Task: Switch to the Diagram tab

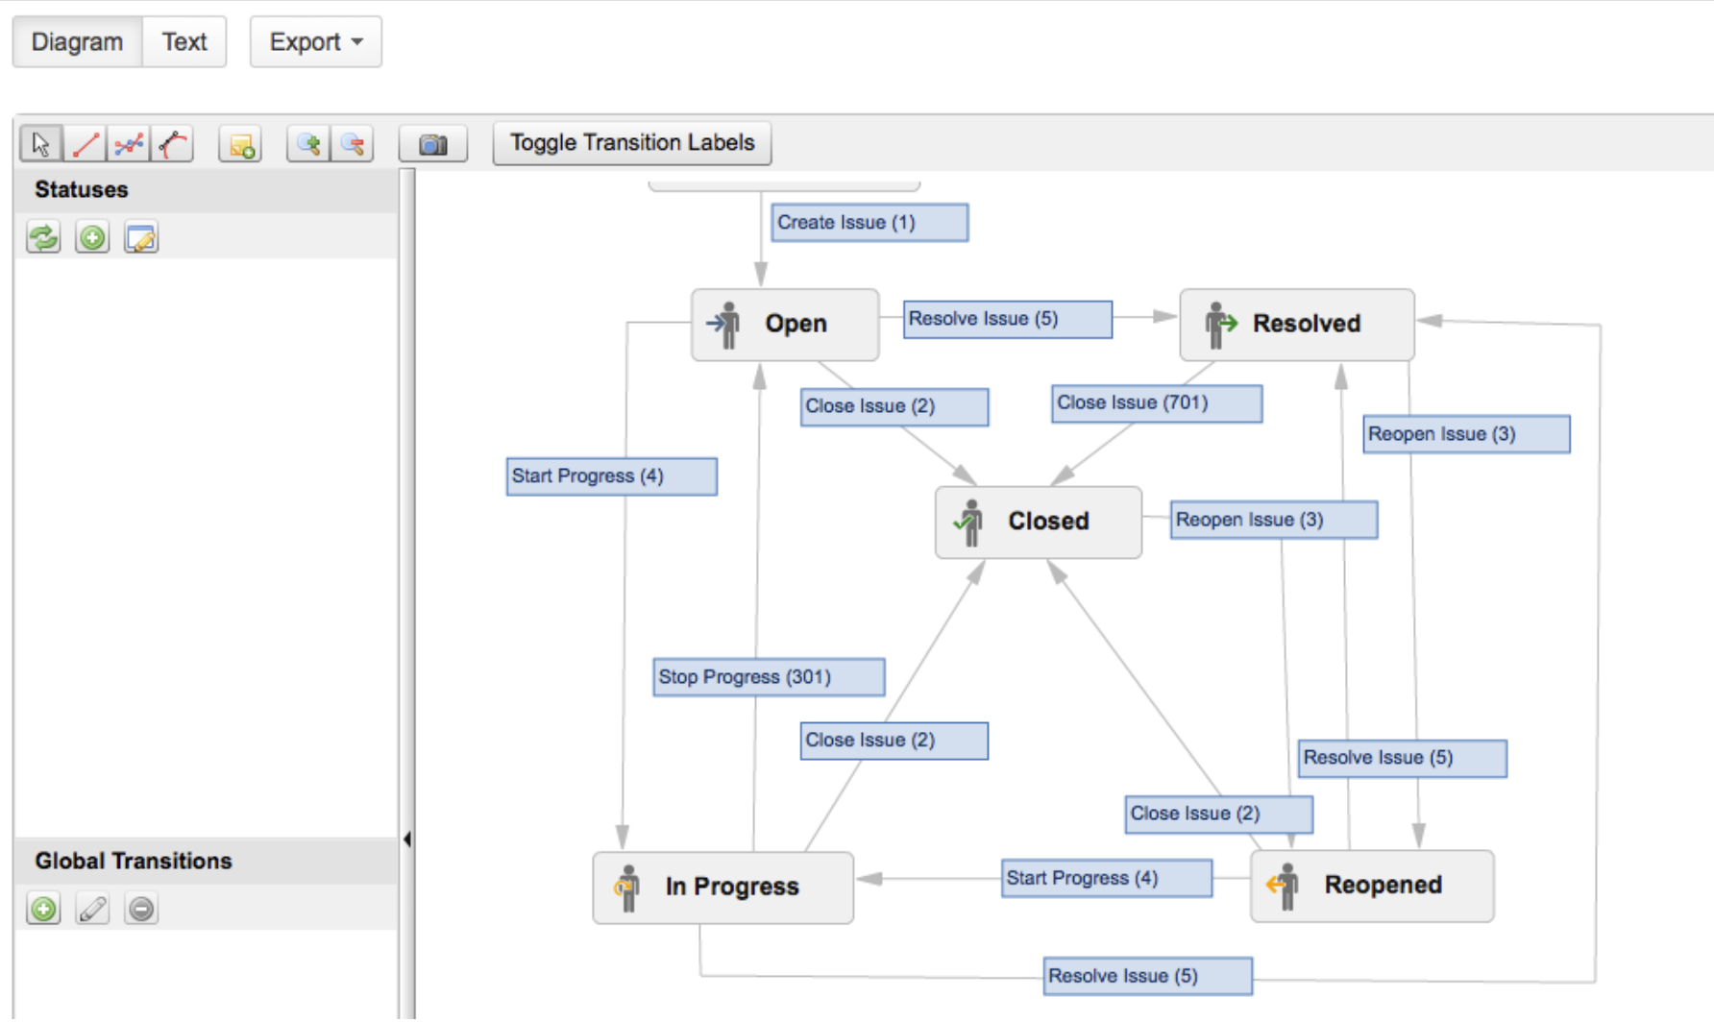Action: [x=77, y=42]
